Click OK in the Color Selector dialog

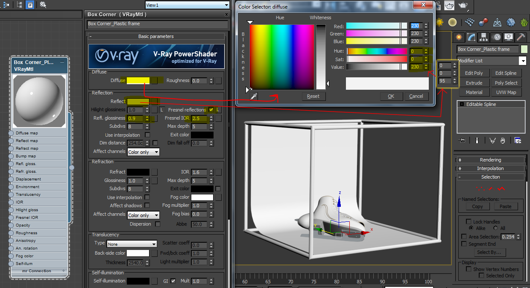[391, 96]
